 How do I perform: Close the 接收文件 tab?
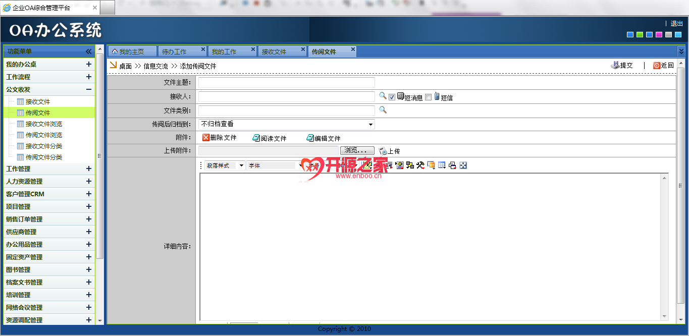point(303,49)
